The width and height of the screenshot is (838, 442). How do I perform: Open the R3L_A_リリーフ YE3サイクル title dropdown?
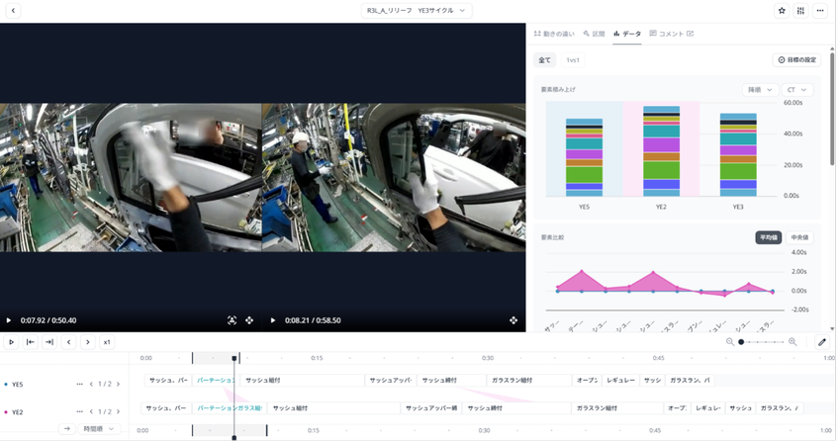click(416, 10)
